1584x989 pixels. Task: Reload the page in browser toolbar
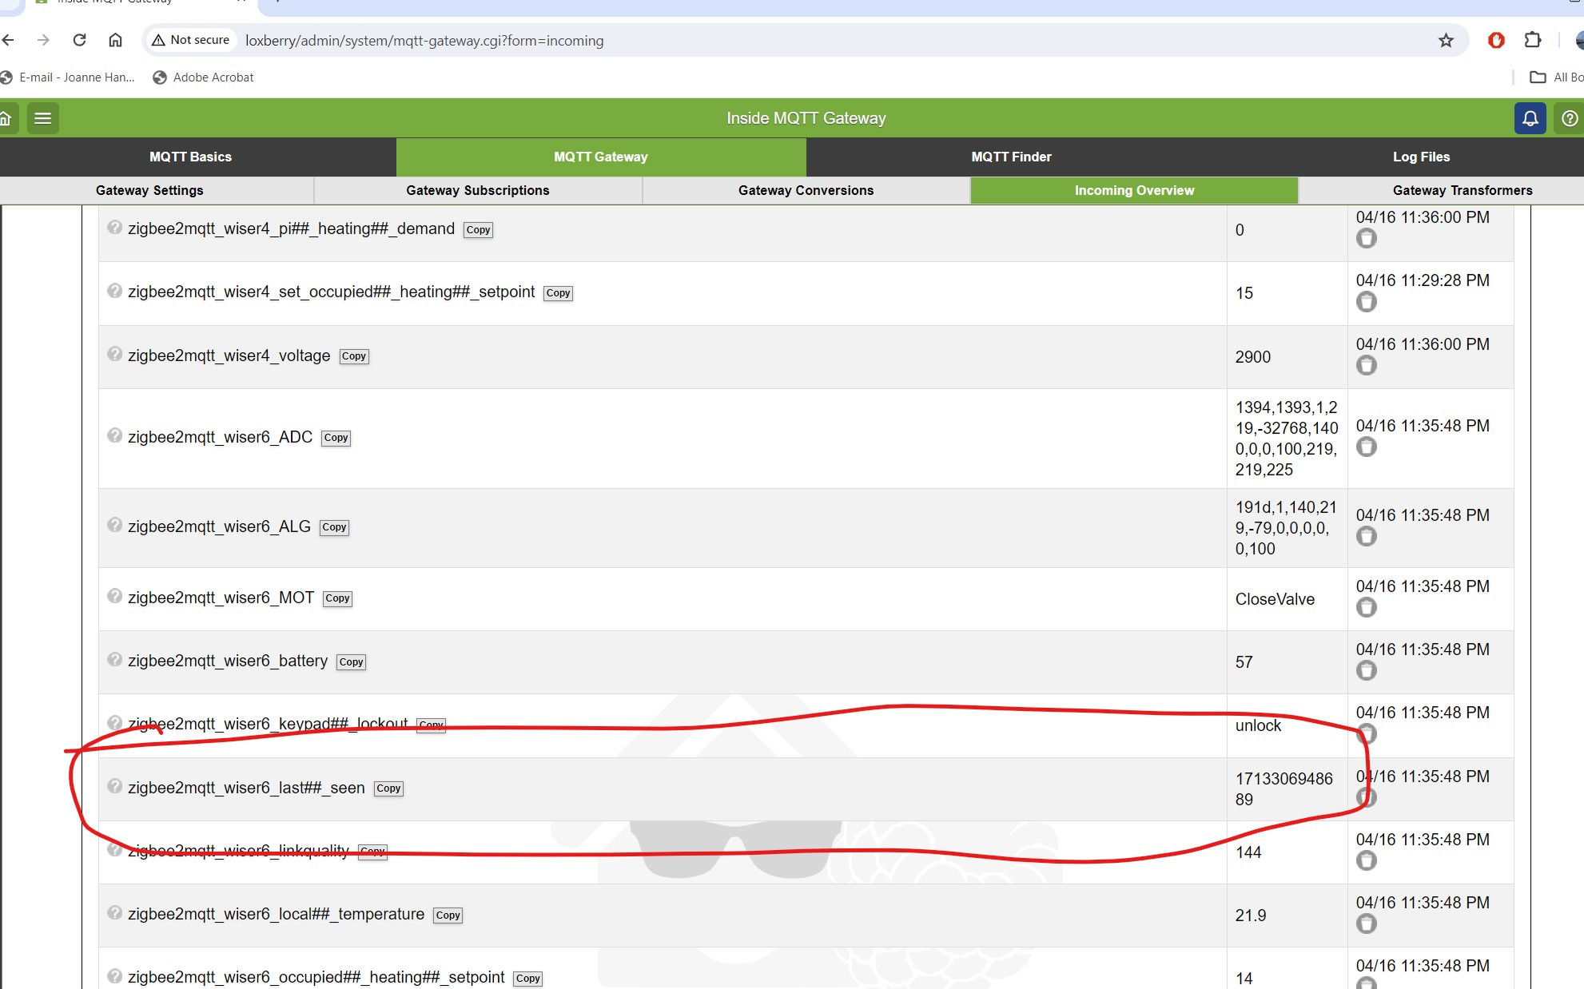(x=79, y=40)
